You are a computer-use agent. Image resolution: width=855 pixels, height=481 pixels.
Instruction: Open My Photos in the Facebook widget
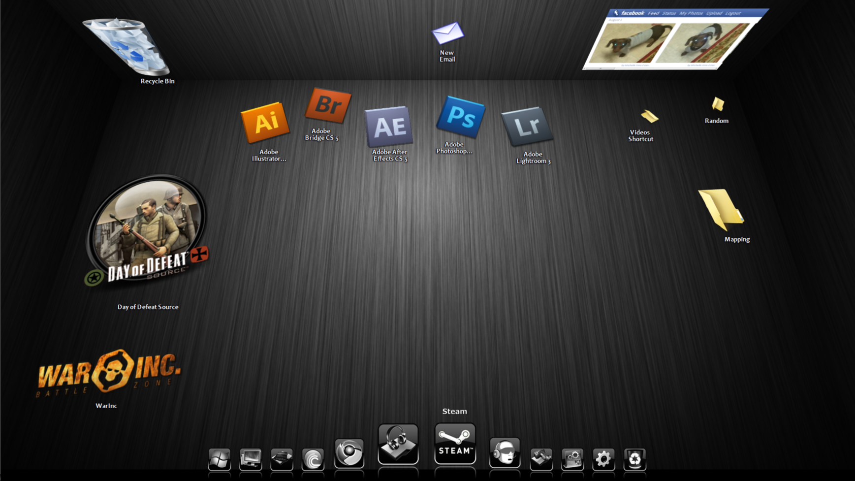[691, 13]
